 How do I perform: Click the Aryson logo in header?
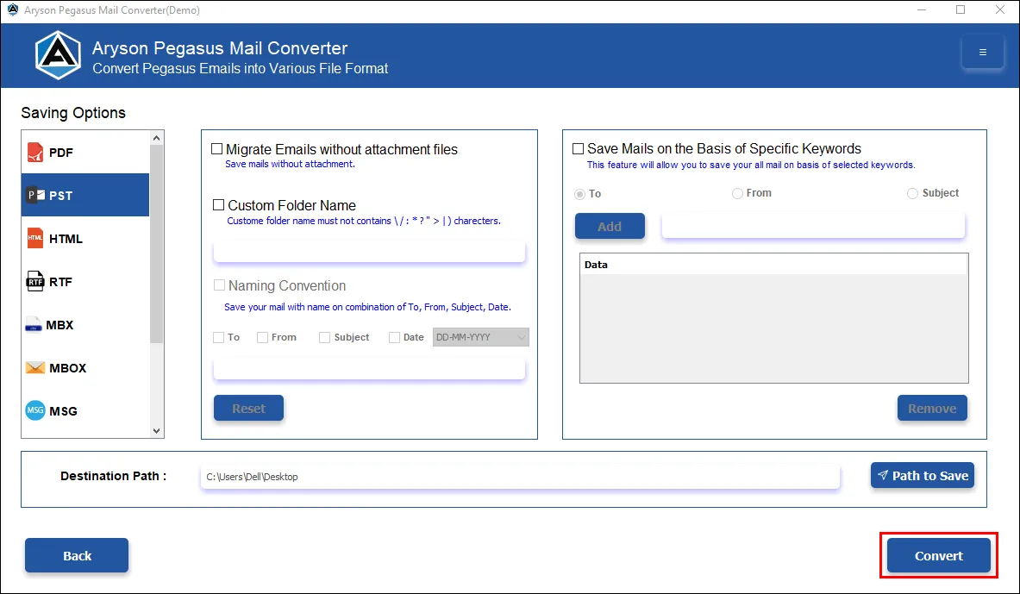(58, 55)
